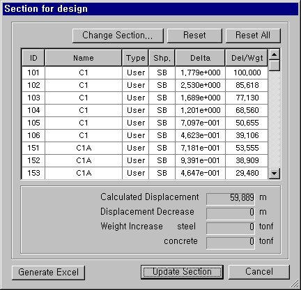Generate Excel report
This screenshot has width=301, height=290.
48,273
